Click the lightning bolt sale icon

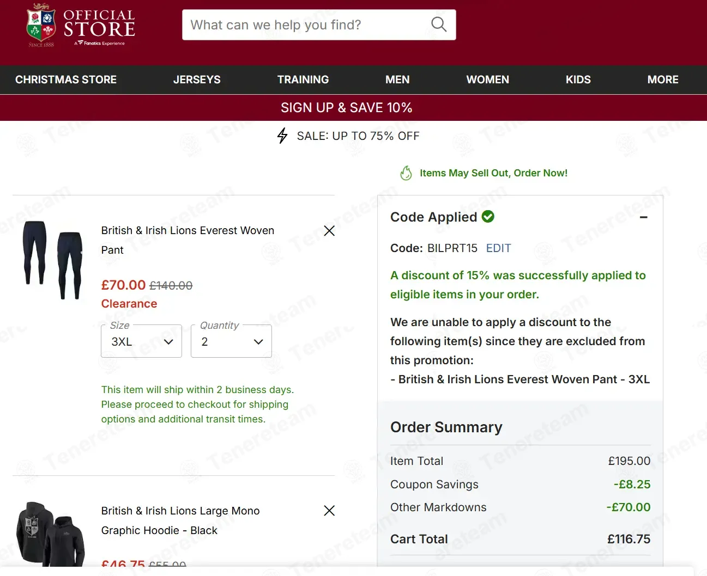pyautogui.click(x=282, y=136)
